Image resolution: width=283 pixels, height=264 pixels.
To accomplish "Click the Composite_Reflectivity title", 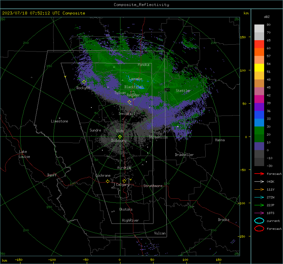I will pyautogui.click(x=141, y=5).
